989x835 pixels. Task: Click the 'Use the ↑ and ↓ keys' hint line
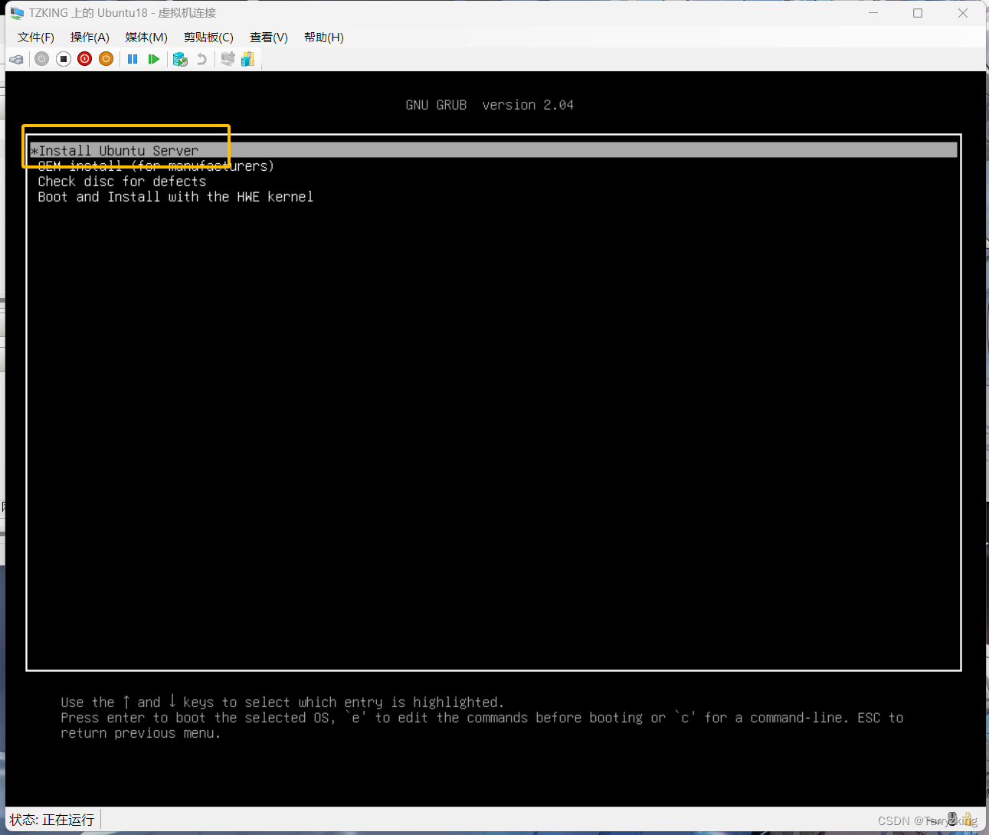pyautogui.click(x=283, y=702)
